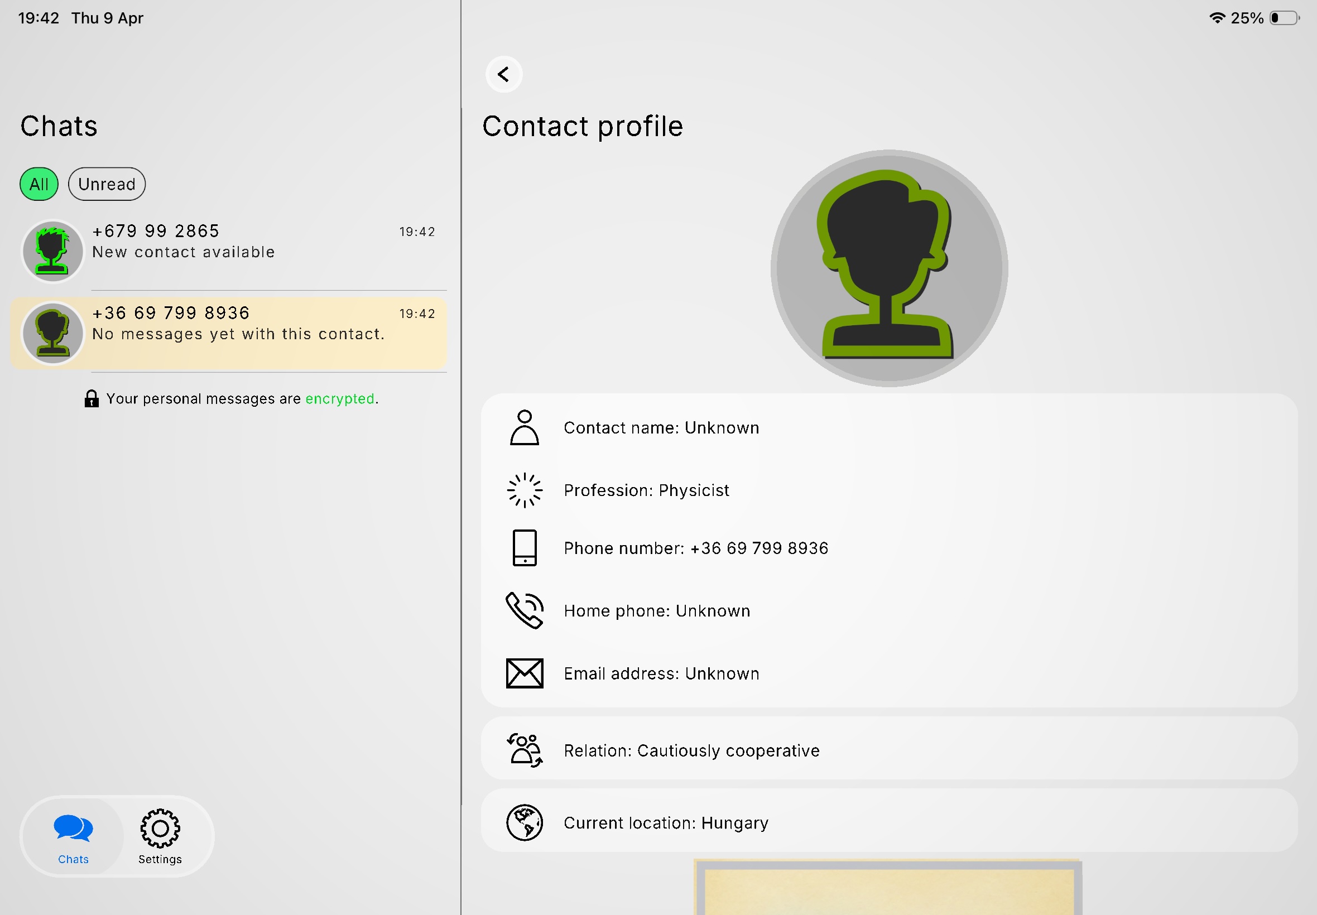This screenshot has height=915, width=1317.
Task: Click the lock icon in the encryption notice
Action: click(92, 398)
